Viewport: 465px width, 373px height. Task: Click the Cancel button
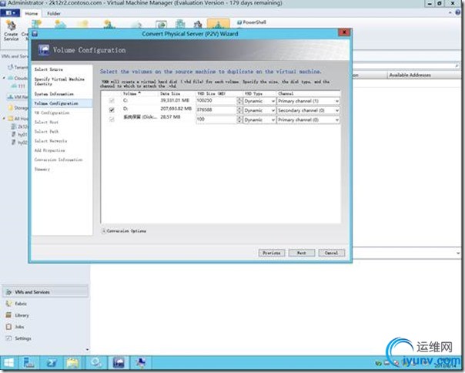pos(332,253)
